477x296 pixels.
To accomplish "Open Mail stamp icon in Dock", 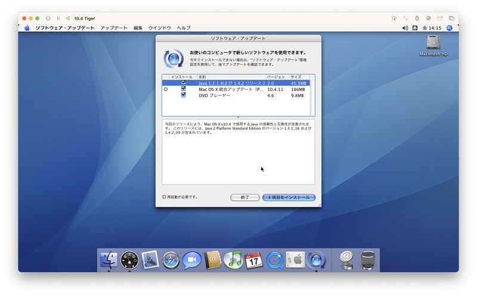I will pos(150,260).
